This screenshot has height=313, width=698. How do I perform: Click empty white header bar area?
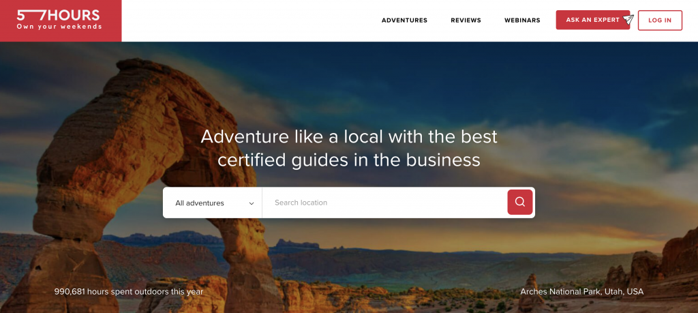[249, 20]
